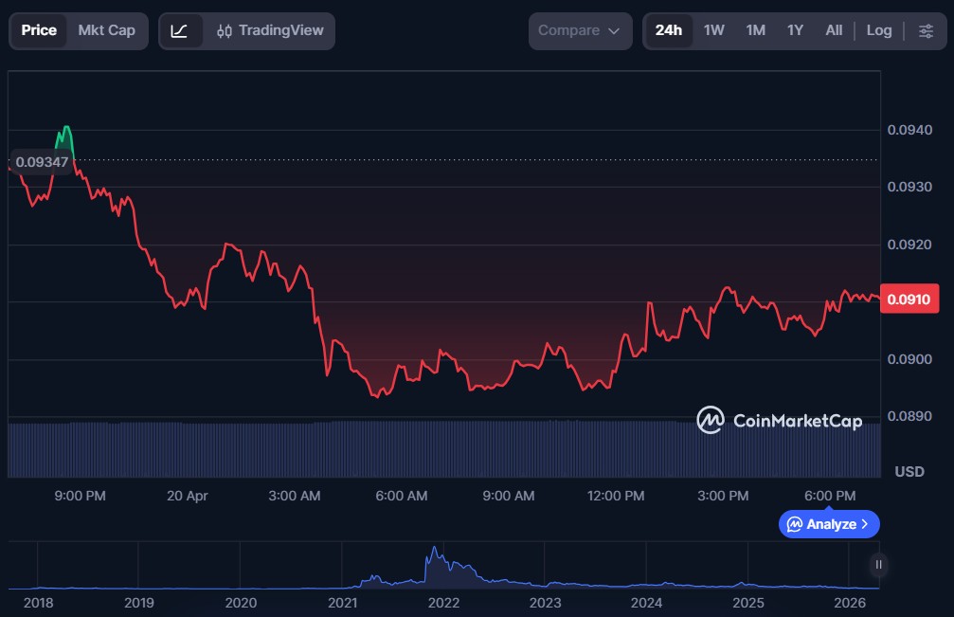
Task: Switch chart to Price view
Action: [x=39, y=30]
